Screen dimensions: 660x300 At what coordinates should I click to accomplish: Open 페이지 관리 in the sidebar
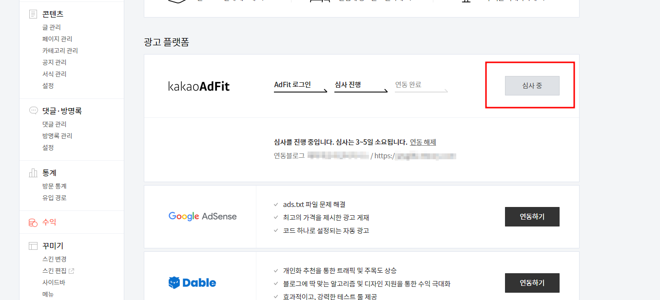(x=58, y=39)
